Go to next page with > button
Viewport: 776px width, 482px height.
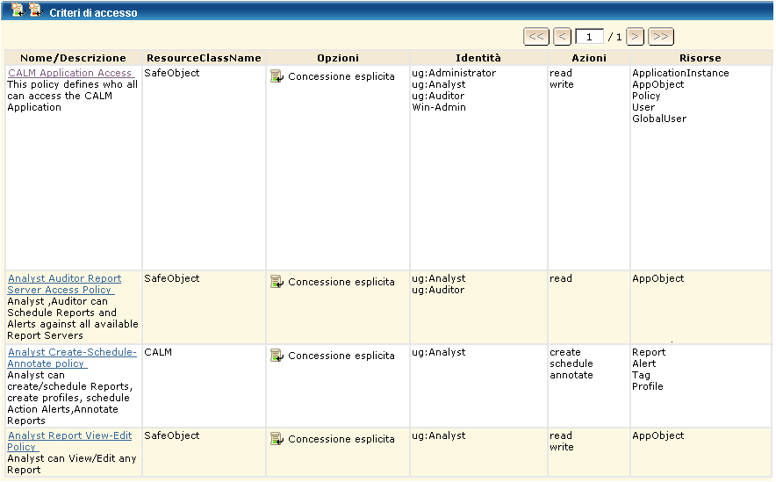[x=635, y=37]
